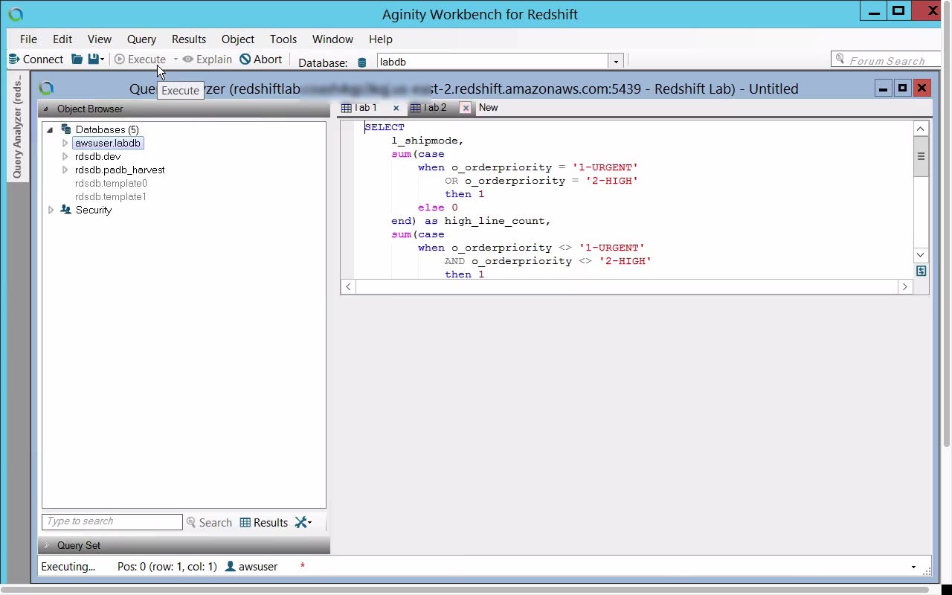This screenshot has width=952, height=595.
Task: Open the Query menu
Action: (141, 39)
